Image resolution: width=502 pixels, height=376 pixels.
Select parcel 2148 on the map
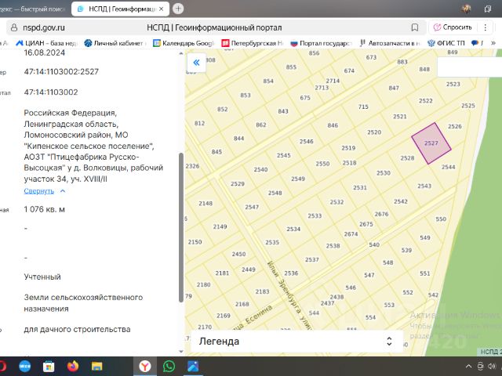(206, 204)
